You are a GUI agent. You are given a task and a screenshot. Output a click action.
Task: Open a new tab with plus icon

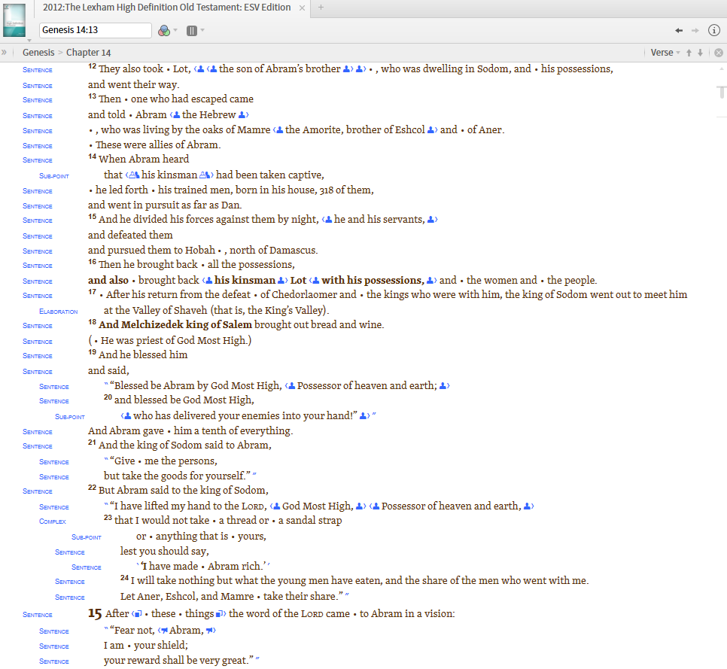coord(321,8)
